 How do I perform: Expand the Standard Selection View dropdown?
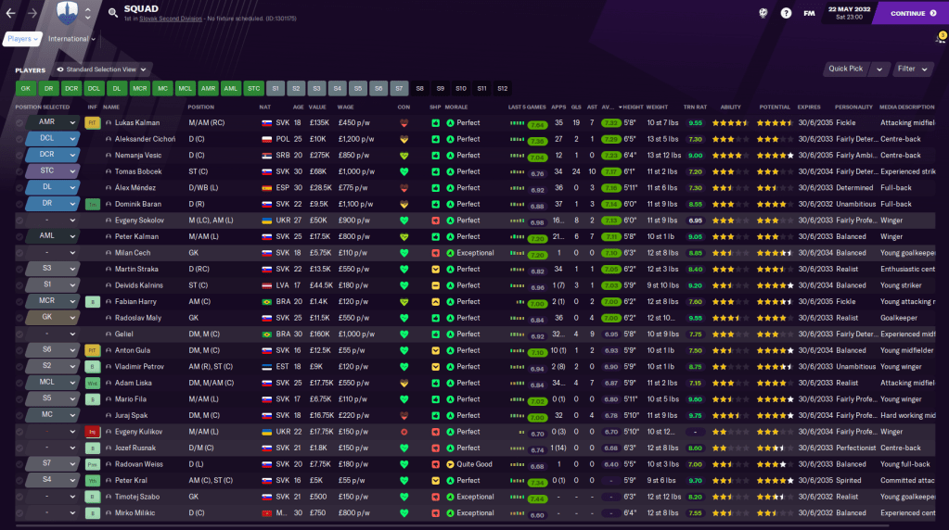click(x=102, y=69)
